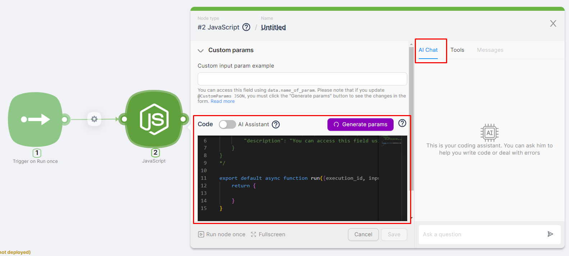Collapse the Custom params section
569x256 pixels.
[201, 50]
